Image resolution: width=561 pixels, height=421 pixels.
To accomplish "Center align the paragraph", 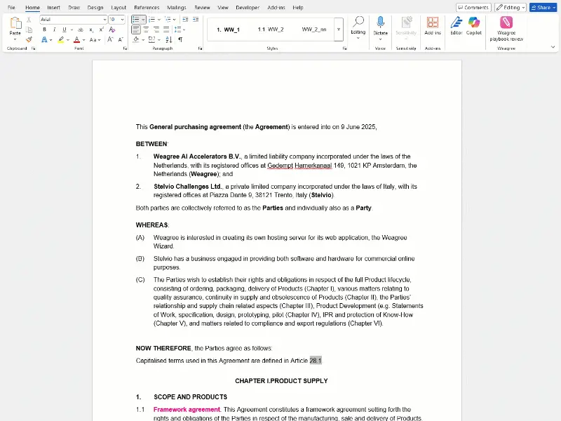I will [146, 29].
